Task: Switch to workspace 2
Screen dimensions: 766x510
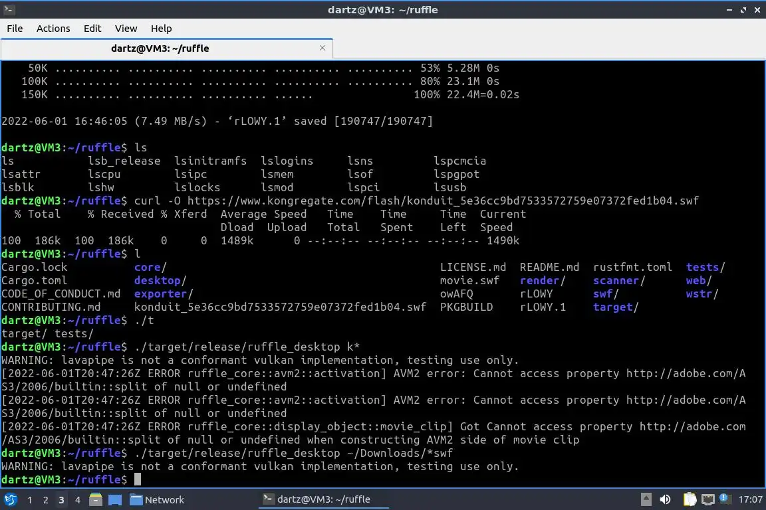Action: 46,500
